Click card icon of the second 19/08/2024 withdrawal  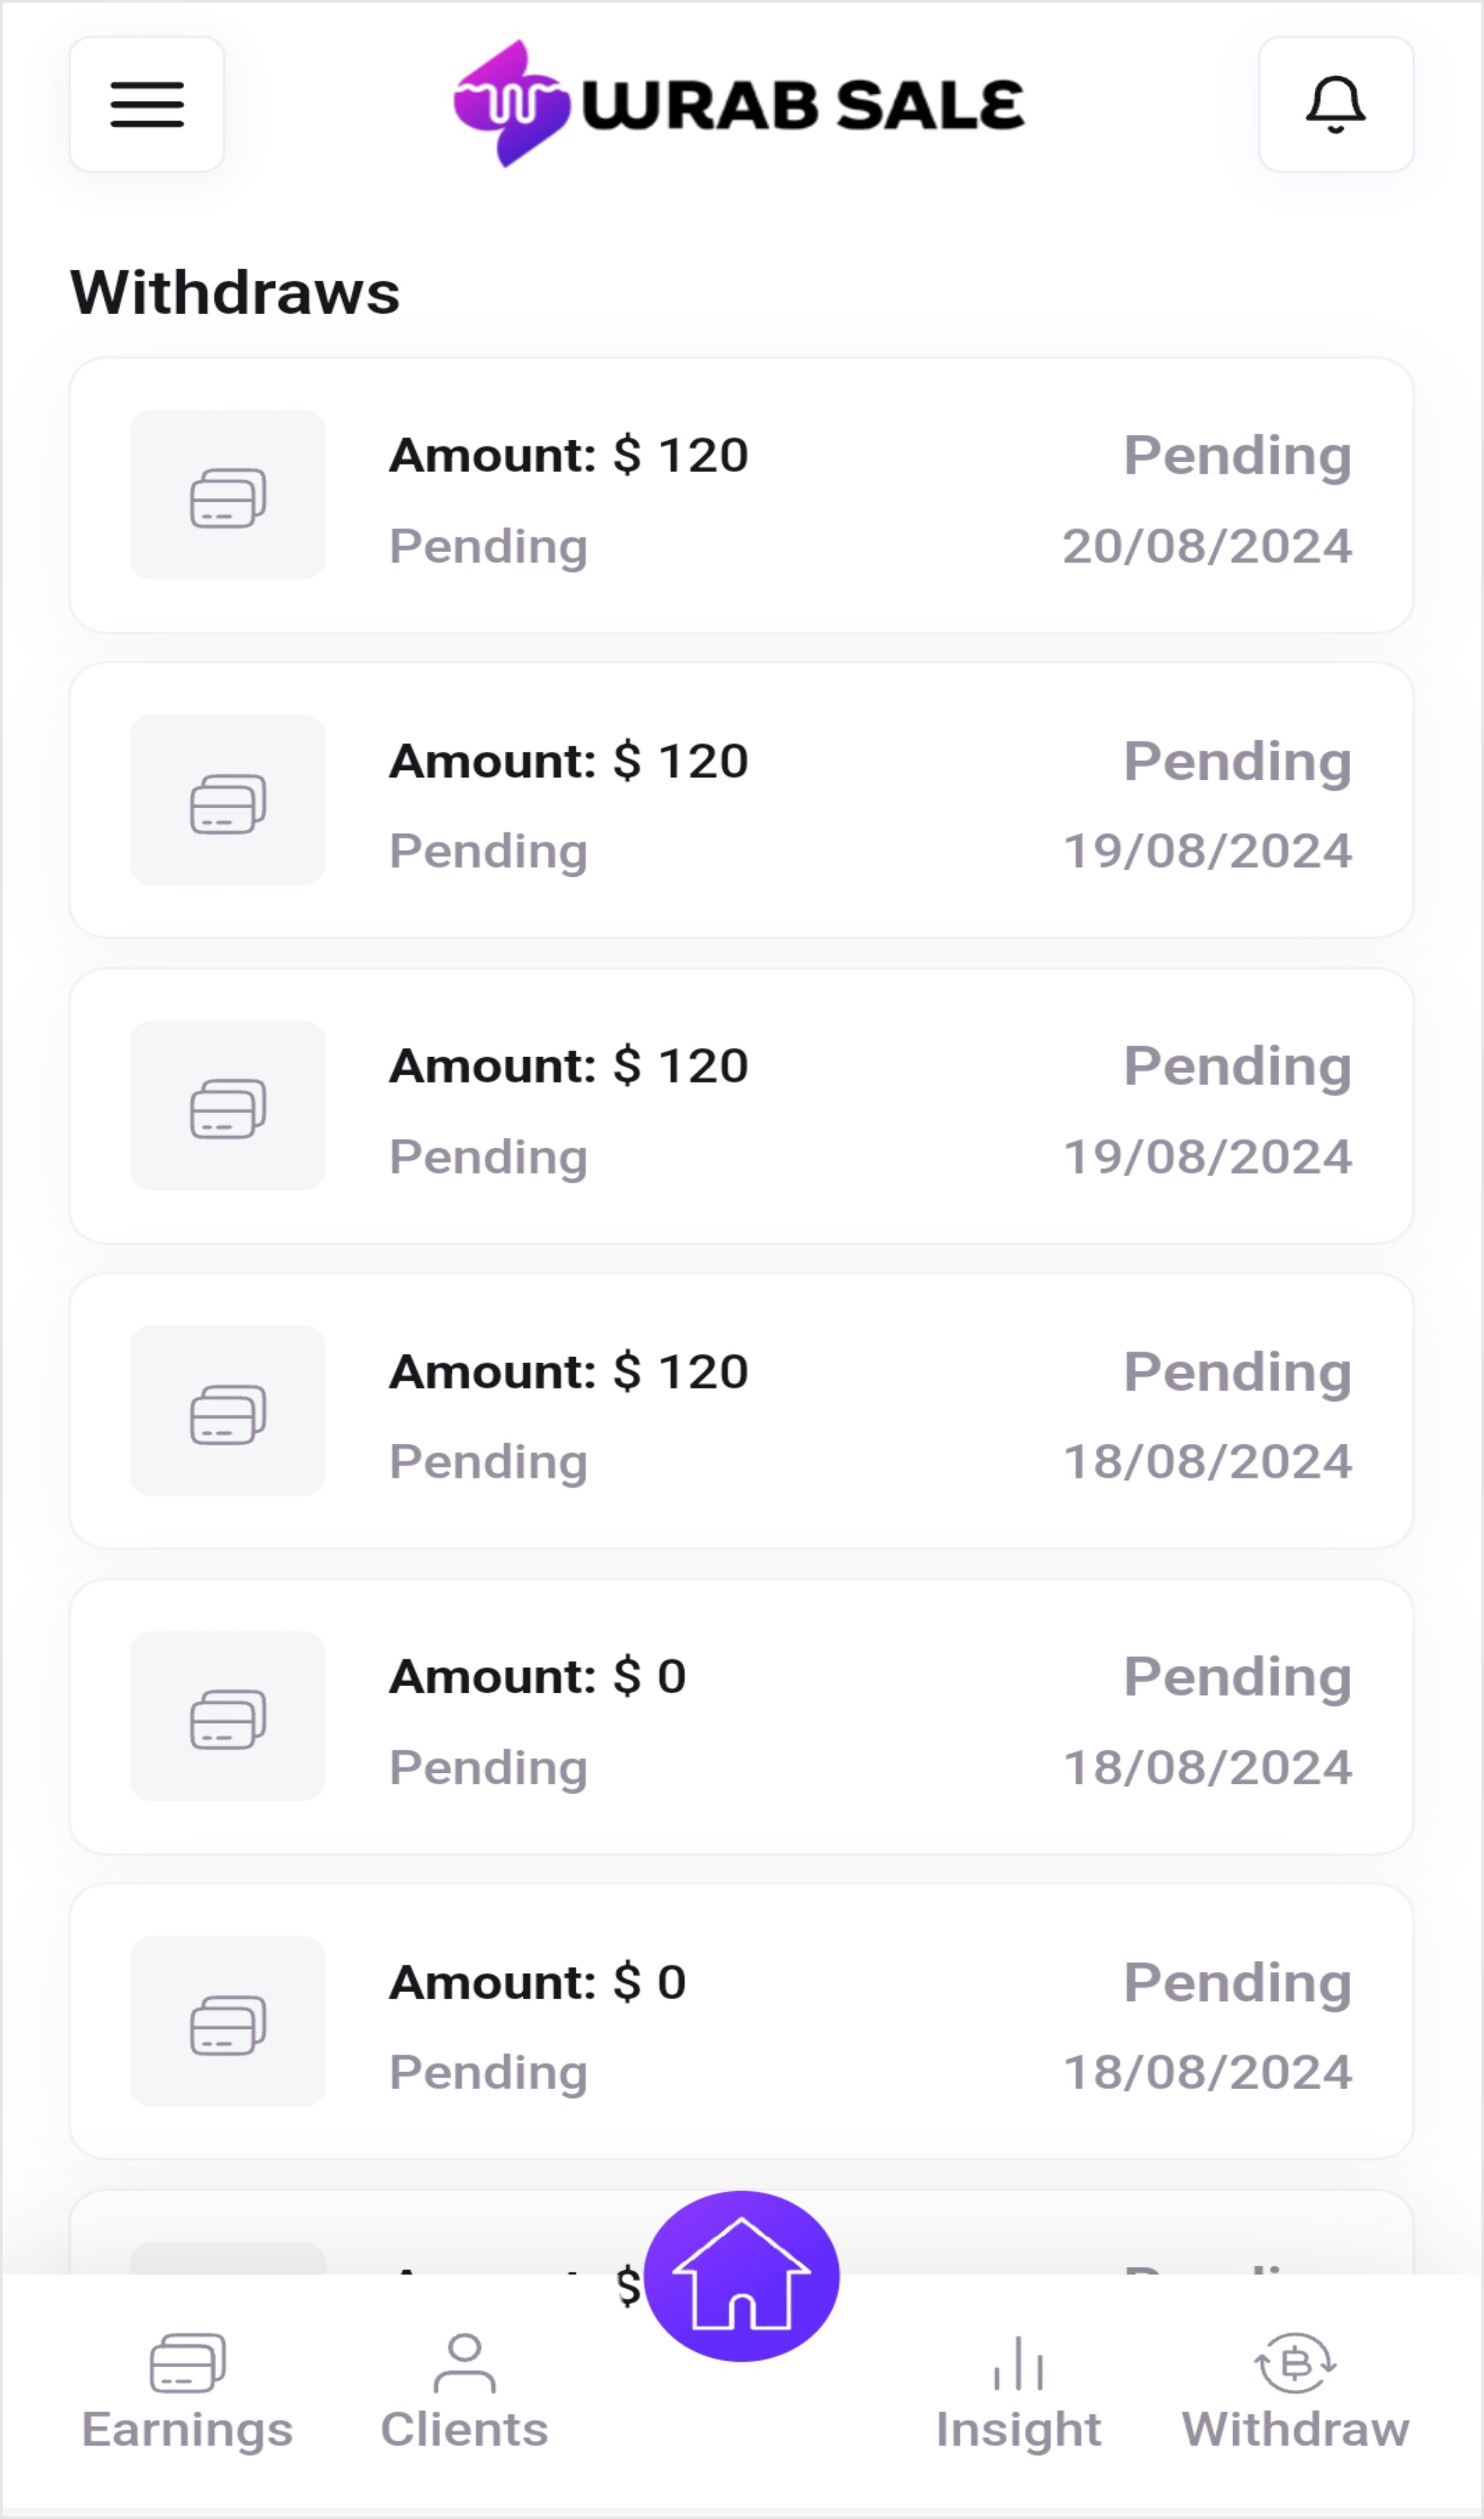pyautogui.click(x=228, y=1106)
